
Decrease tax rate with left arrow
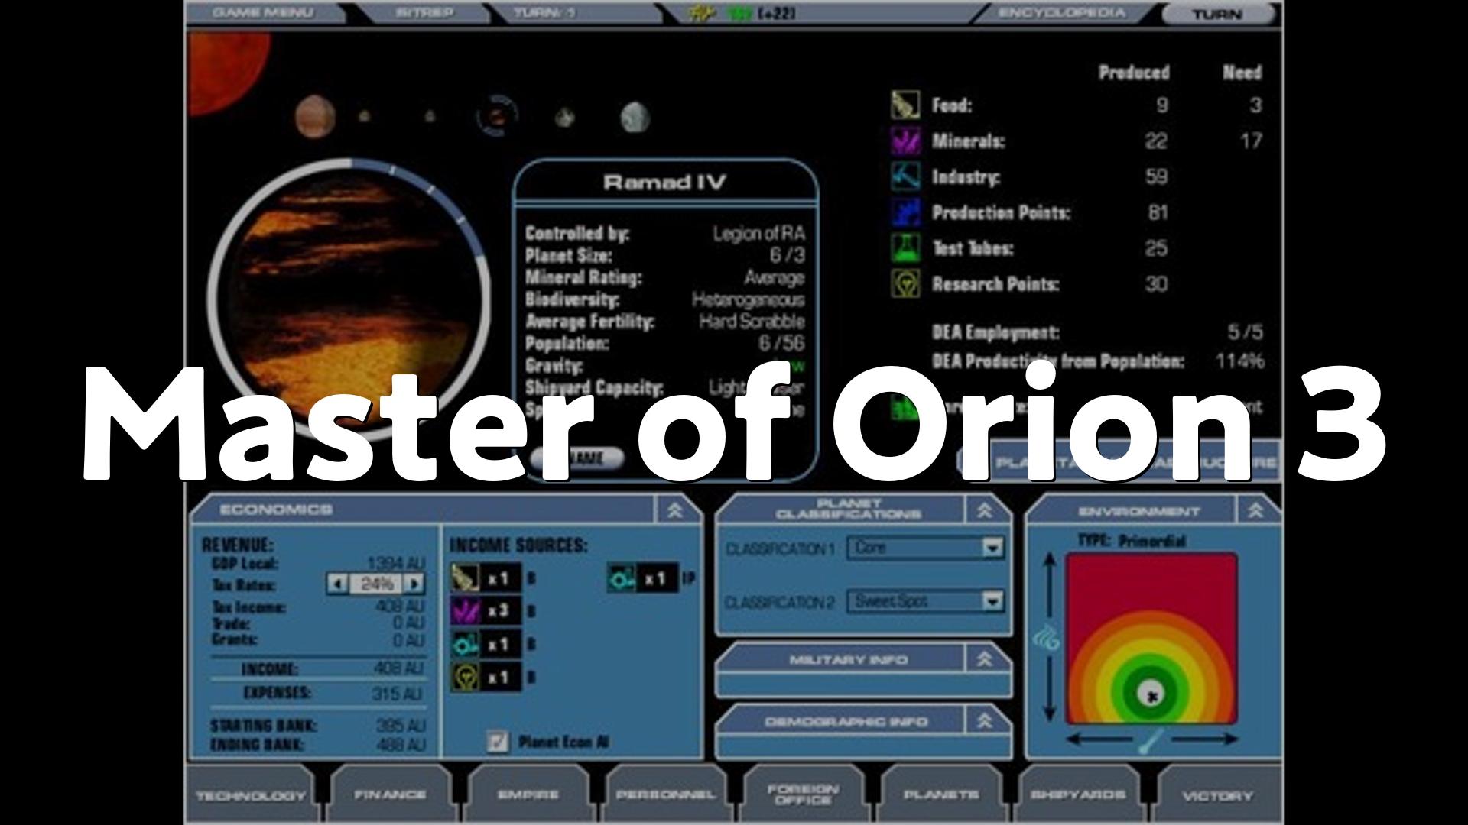[x=337, y=584]
